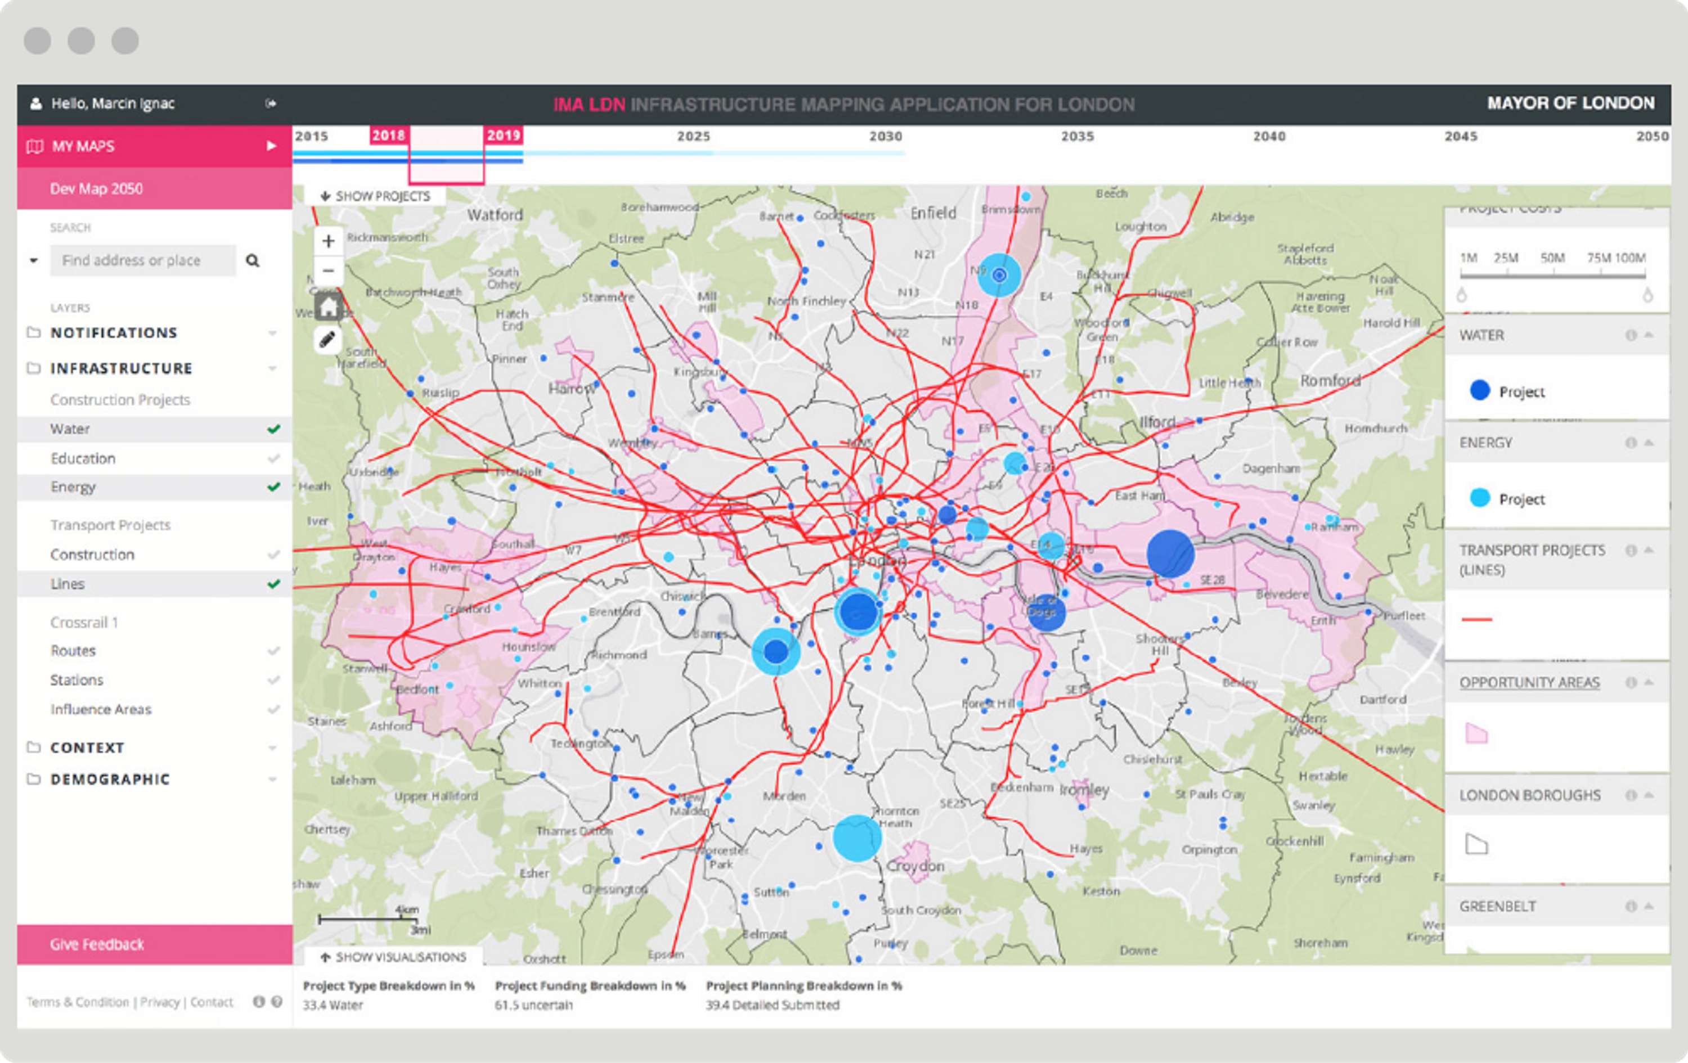
Task: Open info icon for Opportunity Areas legend
Action: [x=1631, y=682]
